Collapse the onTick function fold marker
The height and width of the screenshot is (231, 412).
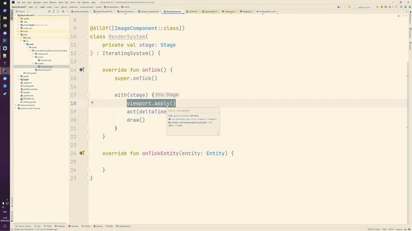(x=88, y=70)
